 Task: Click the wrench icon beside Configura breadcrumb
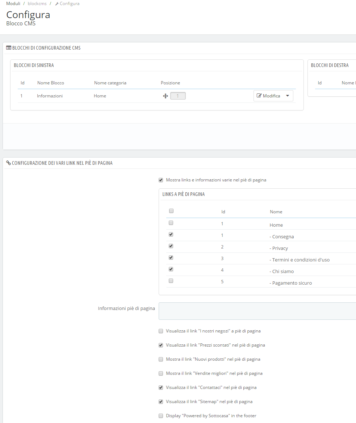57,4
